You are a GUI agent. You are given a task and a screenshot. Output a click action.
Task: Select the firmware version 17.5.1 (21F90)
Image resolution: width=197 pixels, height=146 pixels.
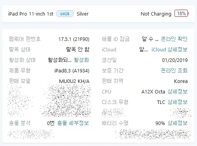click(x=74, y=39)
